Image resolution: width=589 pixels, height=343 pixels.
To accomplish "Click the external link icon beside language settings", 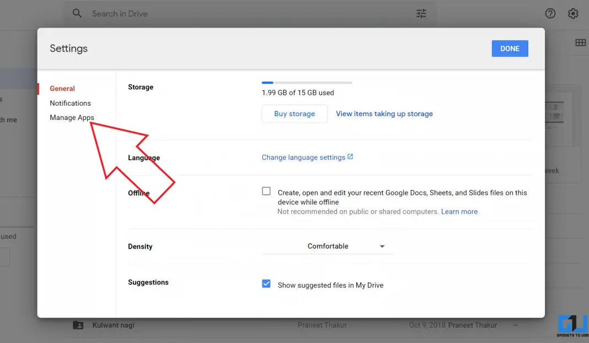I will click(x=351, y=156).
